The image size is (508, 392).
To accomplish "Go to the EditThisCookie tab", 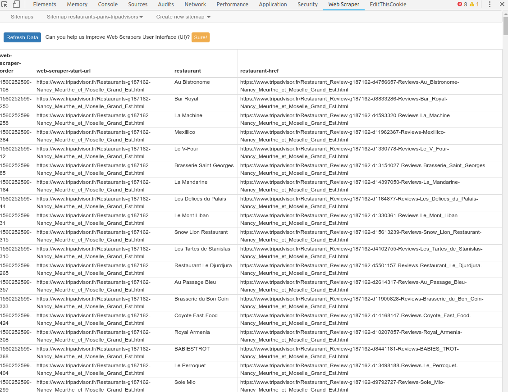I will (x=388, y=5).
